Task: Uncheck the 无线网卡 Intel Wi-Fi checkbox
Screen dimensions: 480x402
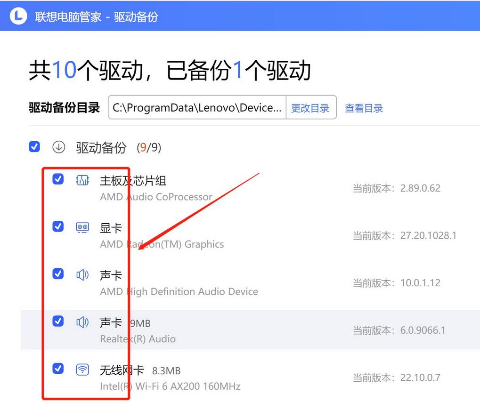Action: click(x=58, y=369)
